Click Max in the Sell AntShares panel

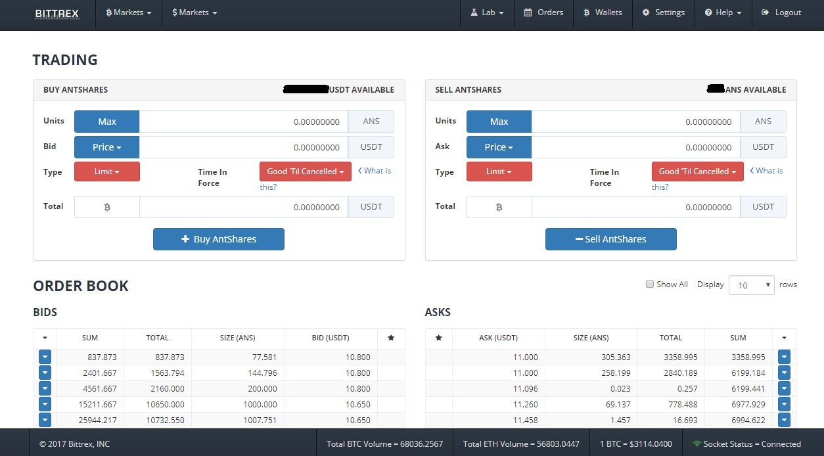[x=499, y=122]
